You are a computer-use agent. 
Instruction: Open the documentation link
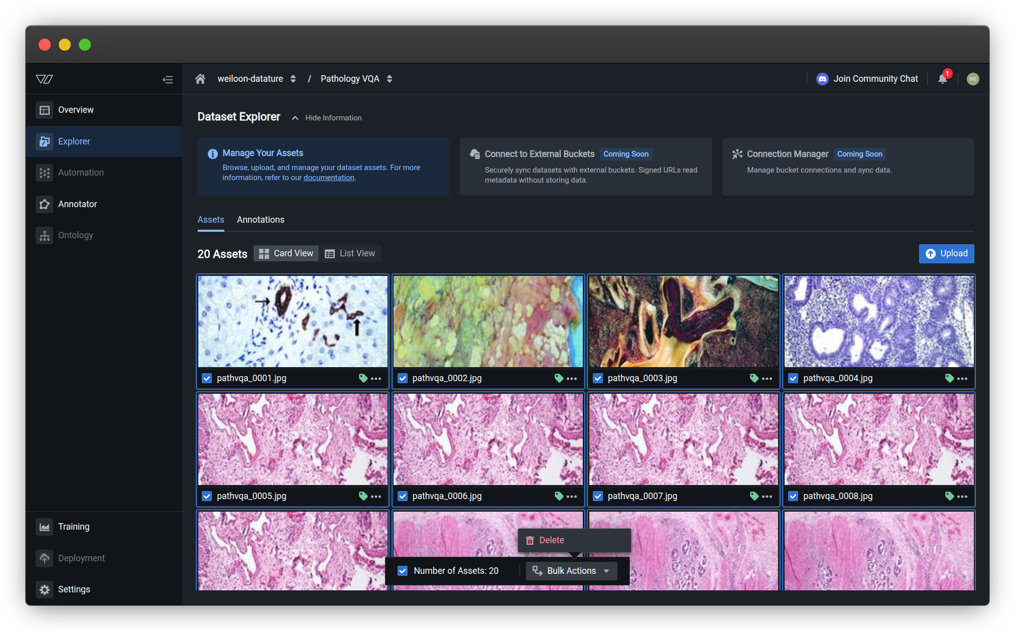pos(329,178)
